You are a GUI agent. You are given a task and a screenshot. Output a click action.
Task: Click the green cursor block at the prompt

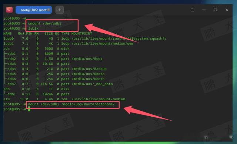(x=29, y=109)
